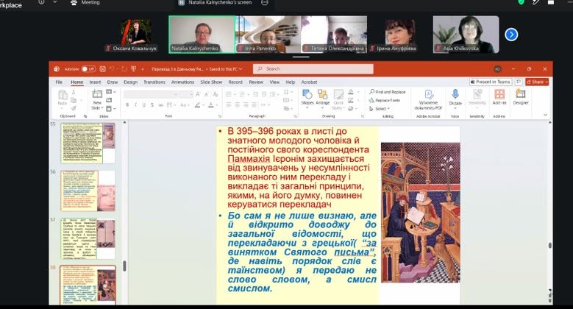Select slide 56 thumbnail
573x309 pixels.
[88, 191]
